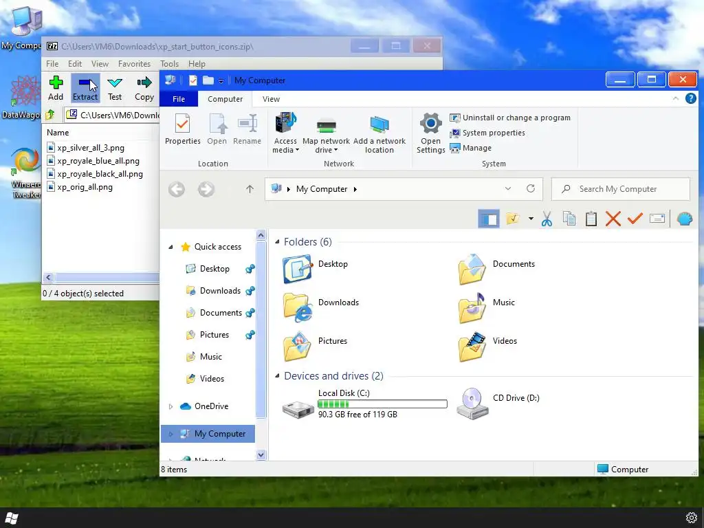
Task: Collapse the Devices and drives group
Action: pyautogui.click(x=277, y=376)
